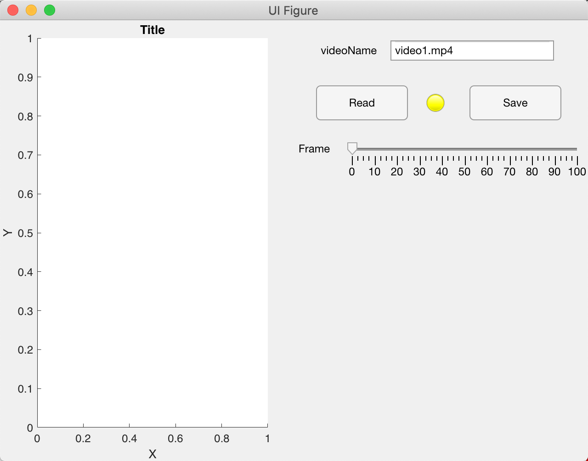The width and height of the screenshot is (588, 461).
Task: Click the 100 mark on Frame slider
Action: [x=577, y=172]
